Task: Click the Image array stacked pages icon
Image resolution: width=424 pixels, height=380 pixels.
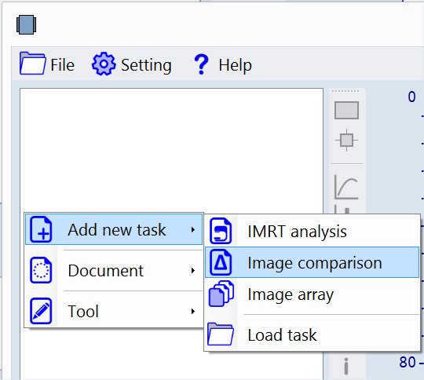Action: pyautogui.click(x=221, y=294)
